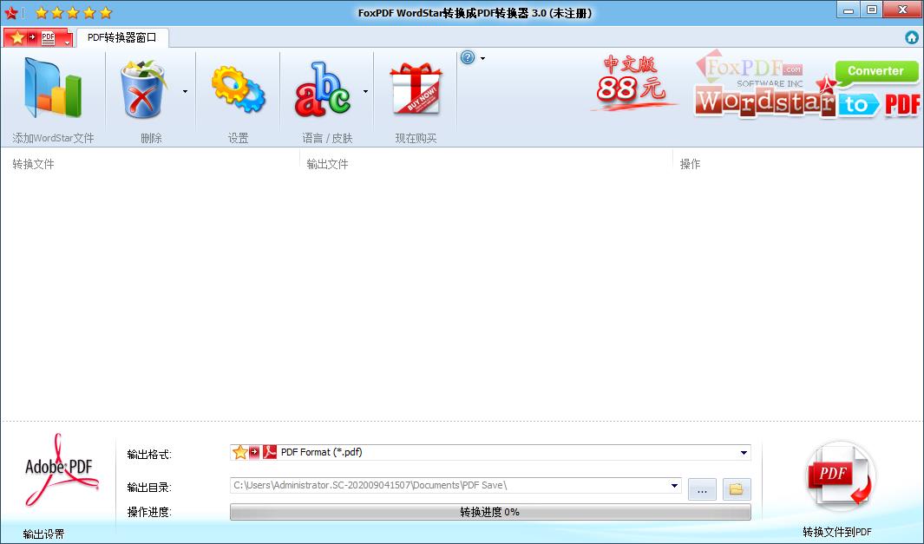Expand the arrow next to help icon

[482, 59]
